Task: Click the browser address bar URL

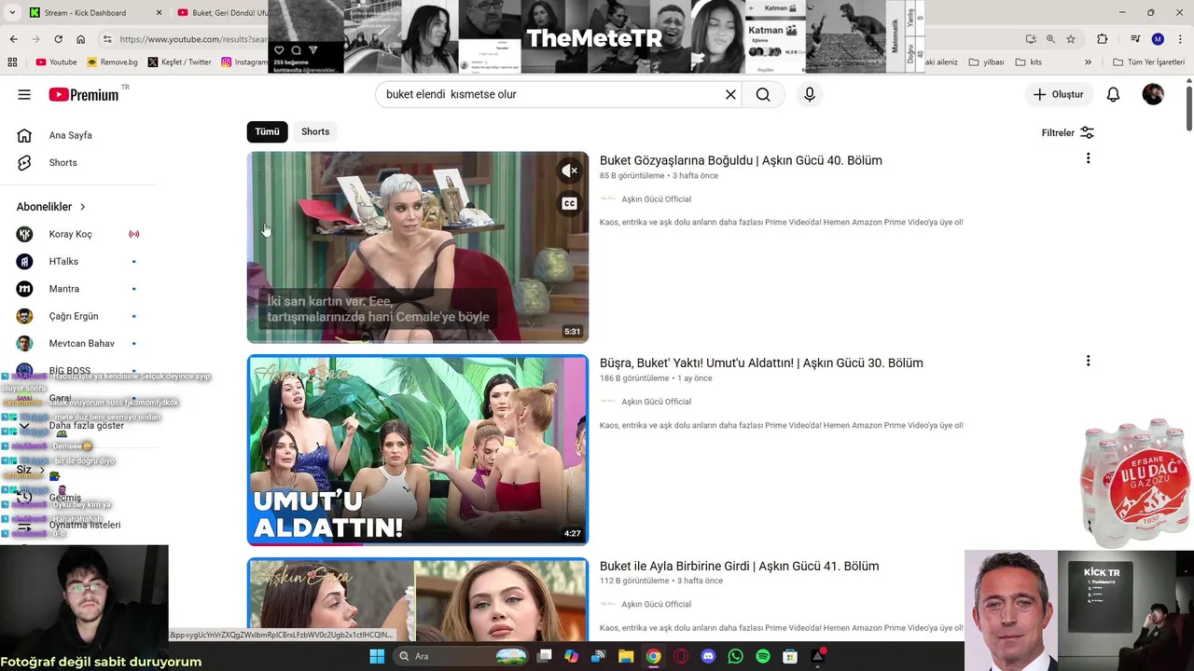Action: 193,39
